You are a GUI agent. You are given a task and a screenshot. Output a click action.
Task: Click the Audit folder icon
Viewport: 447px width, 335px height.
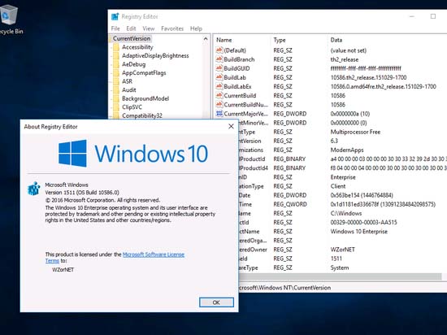[x=116, y=89]
